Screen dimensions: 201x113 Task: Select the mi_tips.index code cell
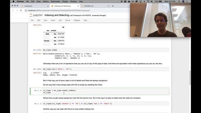pyautogui.click(x=106, y=50)
